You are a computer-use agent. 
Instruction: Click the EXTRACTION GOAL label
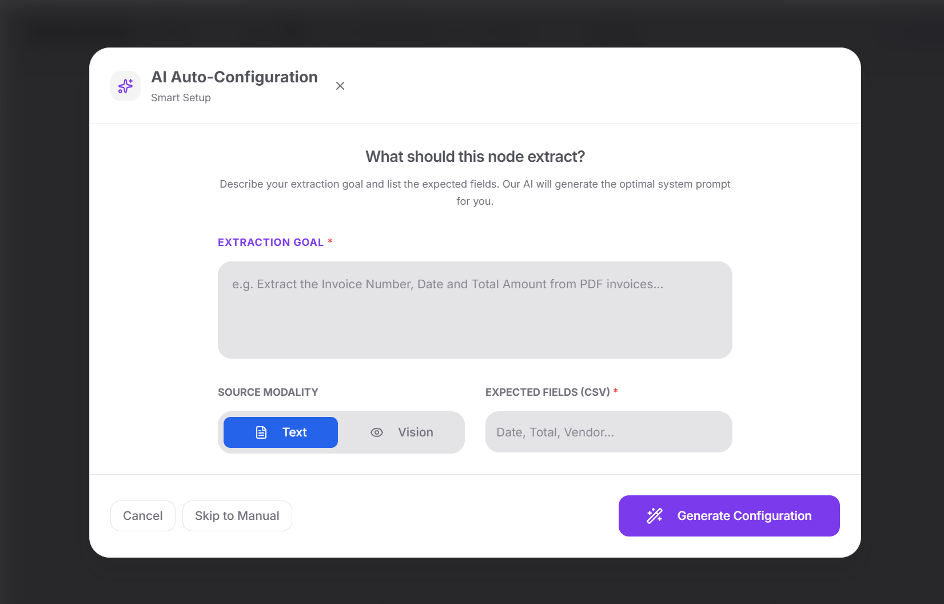click(270, 243)
